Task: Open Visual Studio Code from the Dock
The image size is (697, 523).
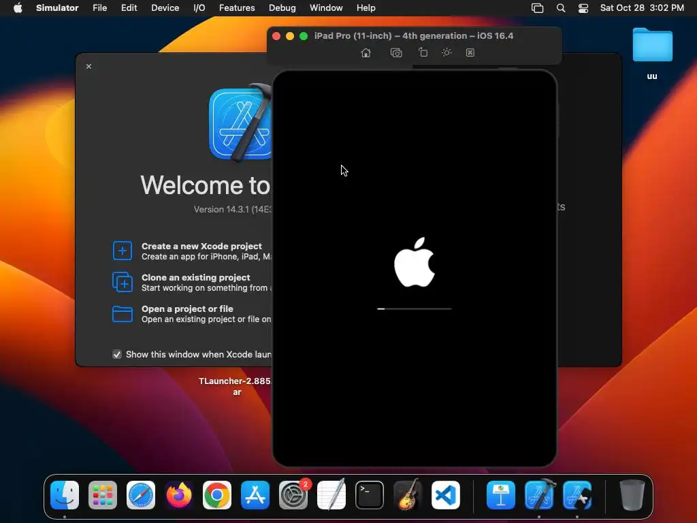Action: point(446,495)
